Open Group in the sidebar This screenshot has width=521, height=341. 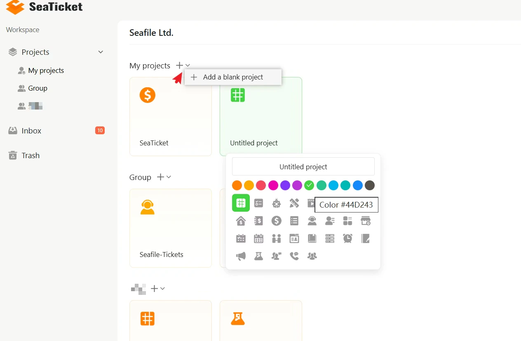(x=33, y=88)
